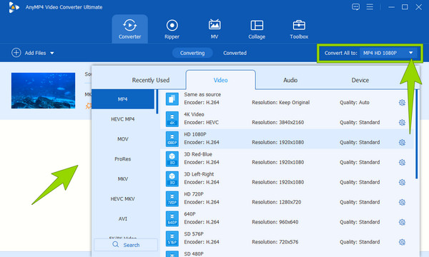Click the 4K Video preset icon
The height and width of the screenshot is (257, 429).
click(172, 119)
